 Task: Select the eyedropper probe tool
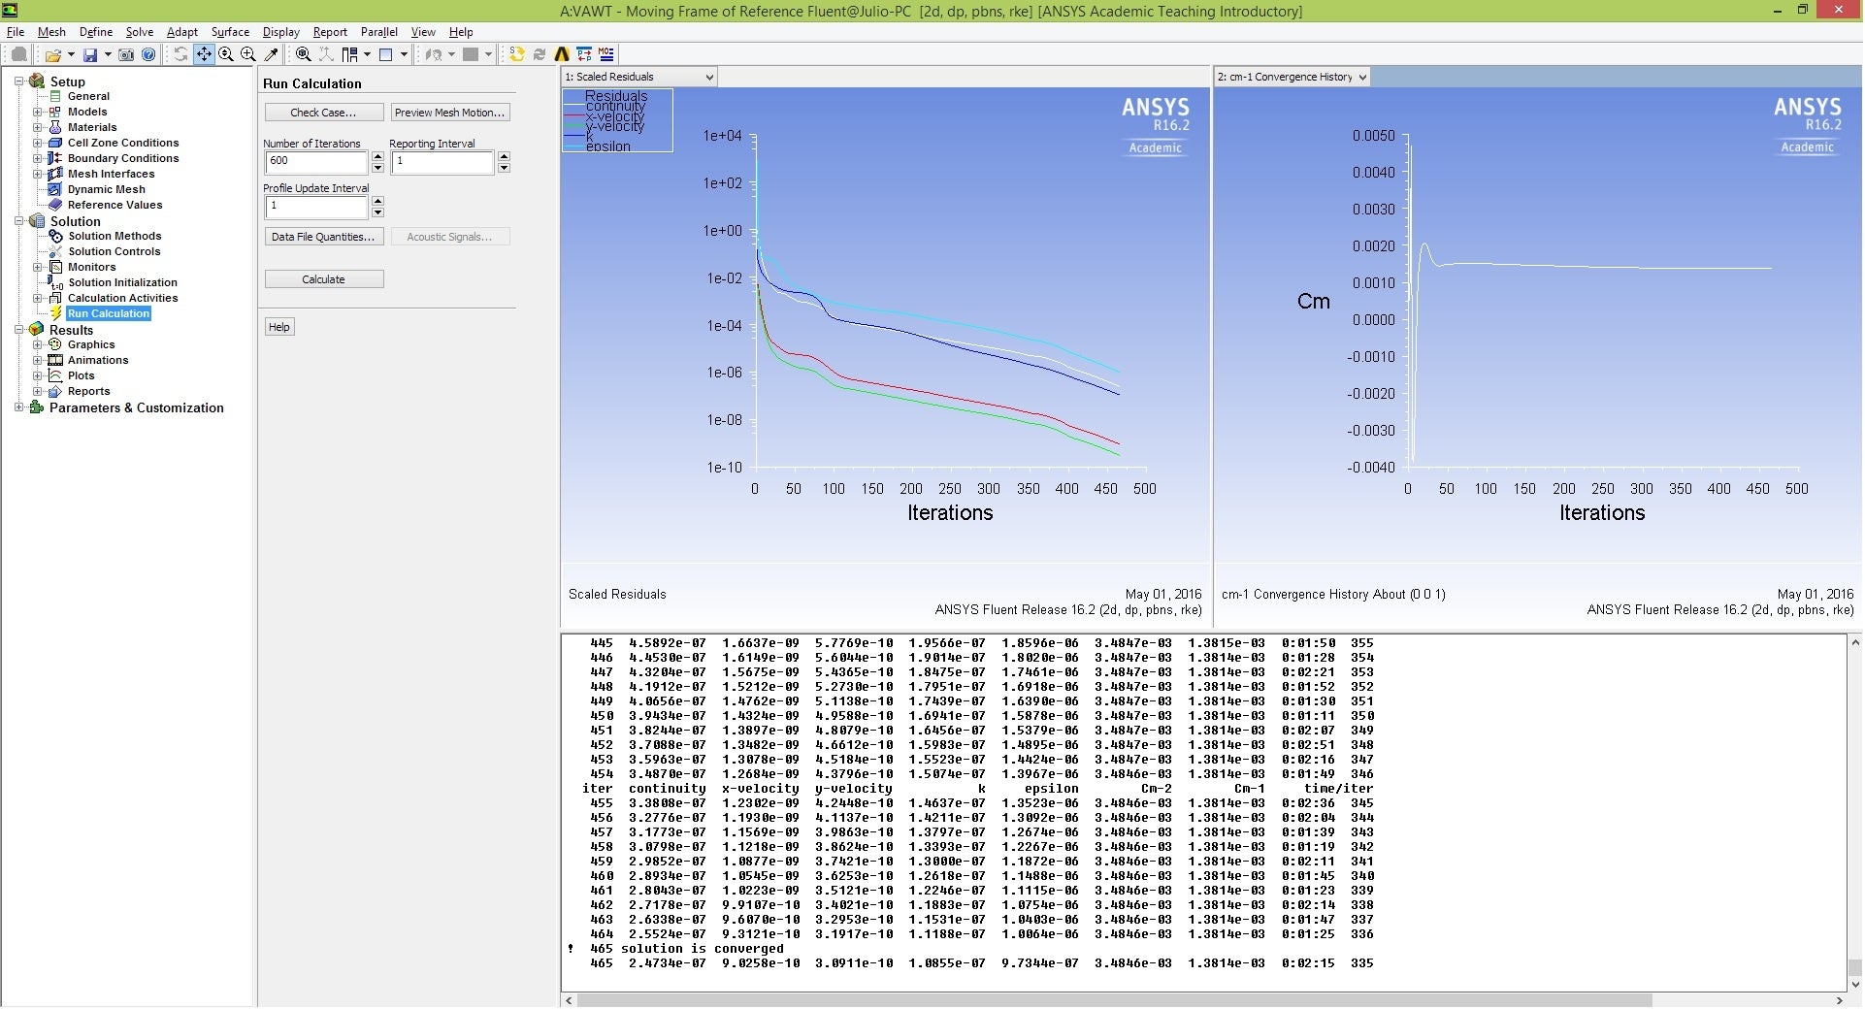pyautogui.click(x=272, y=55)
